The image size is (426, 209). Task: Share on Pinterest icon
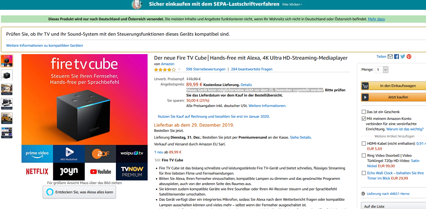tap(409, 57)
